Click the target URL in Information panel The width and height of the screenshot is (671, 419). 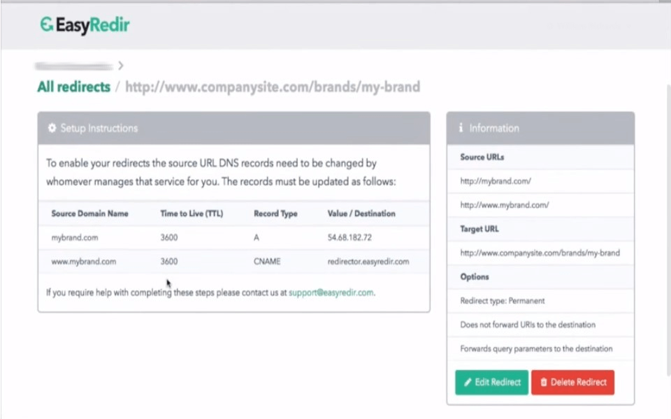click(x=540, y=253)
